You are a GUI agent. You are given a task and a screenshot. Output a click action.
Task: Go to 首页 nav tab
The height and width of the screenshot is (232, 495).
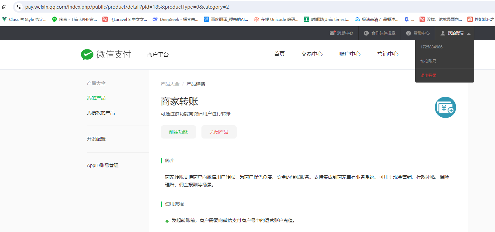(279, 54)
